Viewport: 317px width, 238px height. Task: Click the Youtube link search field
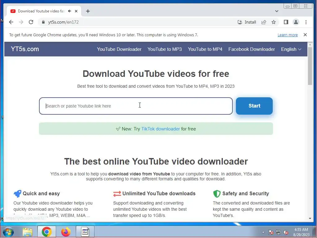[x=136, y=106]
